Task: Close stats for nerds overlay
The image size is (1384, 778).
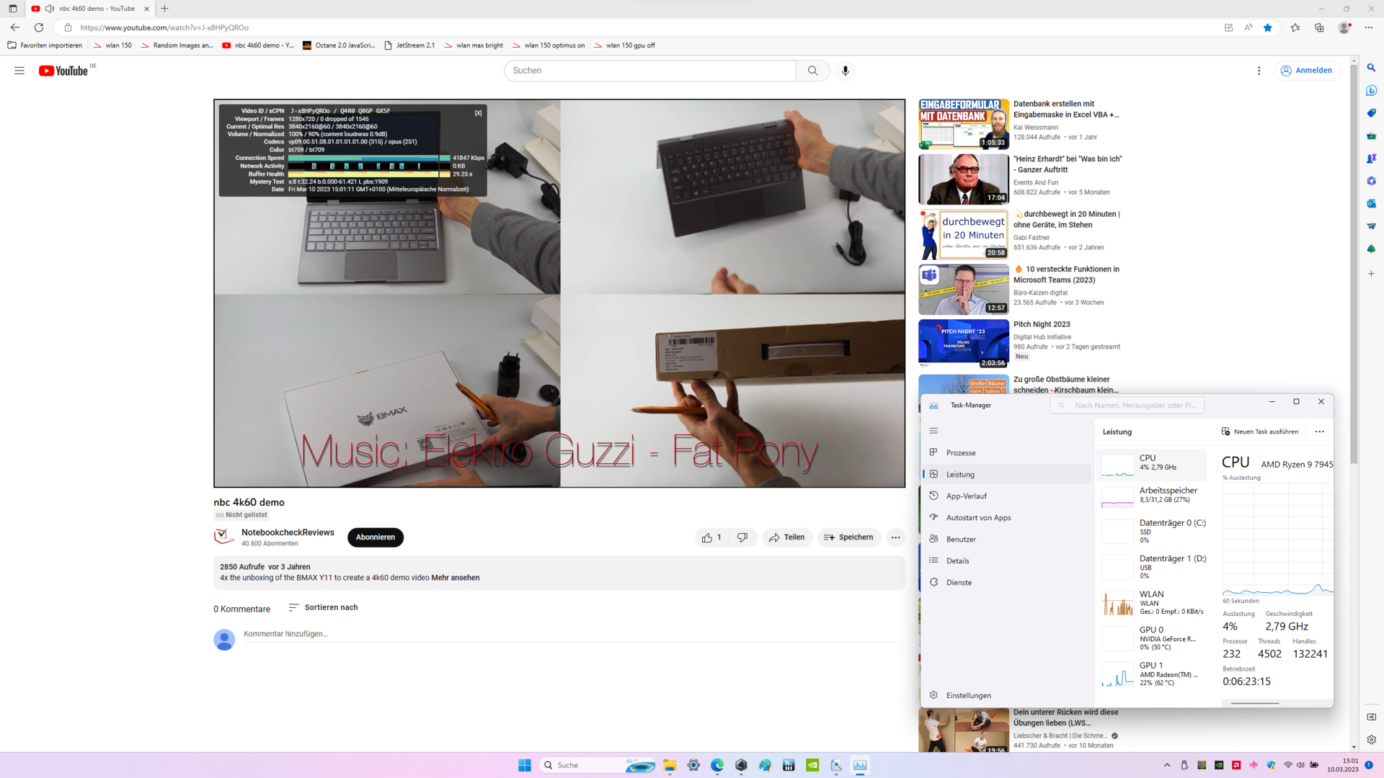Action: 478,113
